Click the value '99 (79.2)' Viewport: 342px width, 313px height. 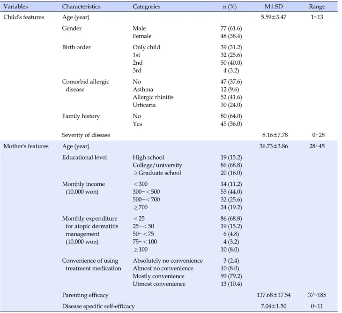231,276
